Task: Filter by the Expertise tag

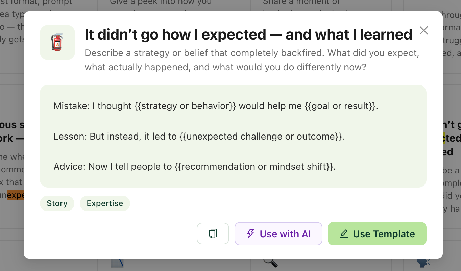Action: pos(105,203)
